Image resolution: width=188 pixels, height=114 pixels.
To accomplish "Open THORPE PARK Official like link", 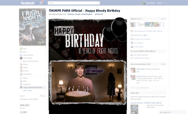I will tap(141, 58).
